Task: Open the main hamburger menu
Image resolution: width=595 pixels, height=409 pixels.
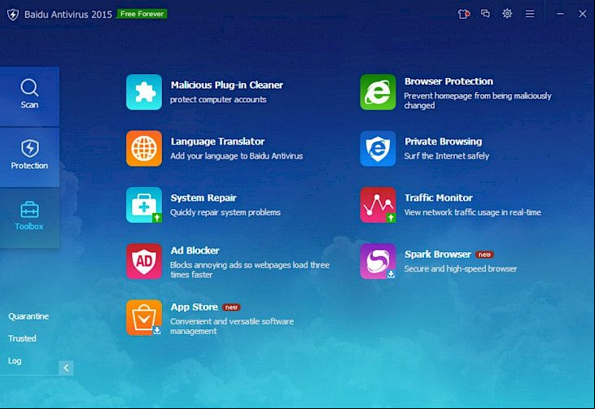Action: click(x=530, y=14)
